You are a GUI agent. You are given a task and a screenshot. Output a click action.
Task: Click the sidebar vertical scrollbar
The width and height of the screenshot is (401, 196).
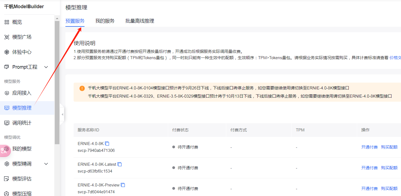57,82
